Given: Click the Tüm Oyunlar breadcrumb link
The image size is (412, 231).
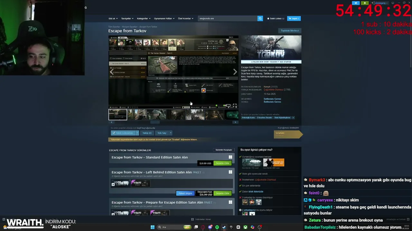Looking at the screenshot, I should pos(114,27).
